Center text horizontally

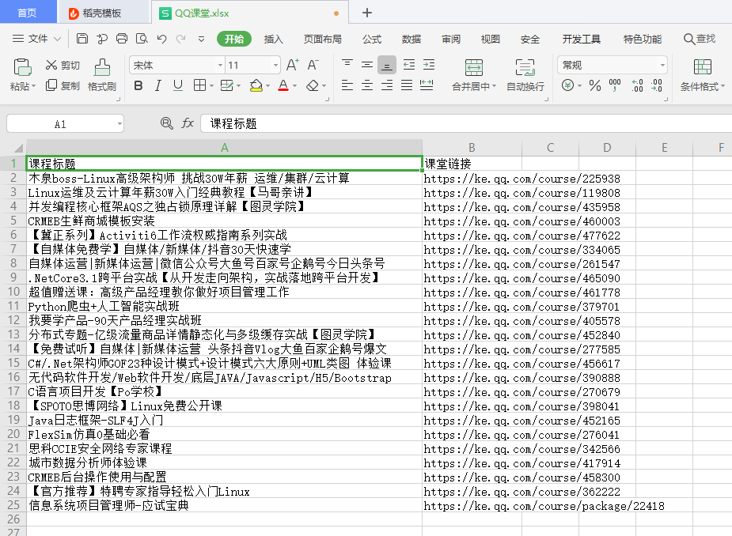point(367,85)
